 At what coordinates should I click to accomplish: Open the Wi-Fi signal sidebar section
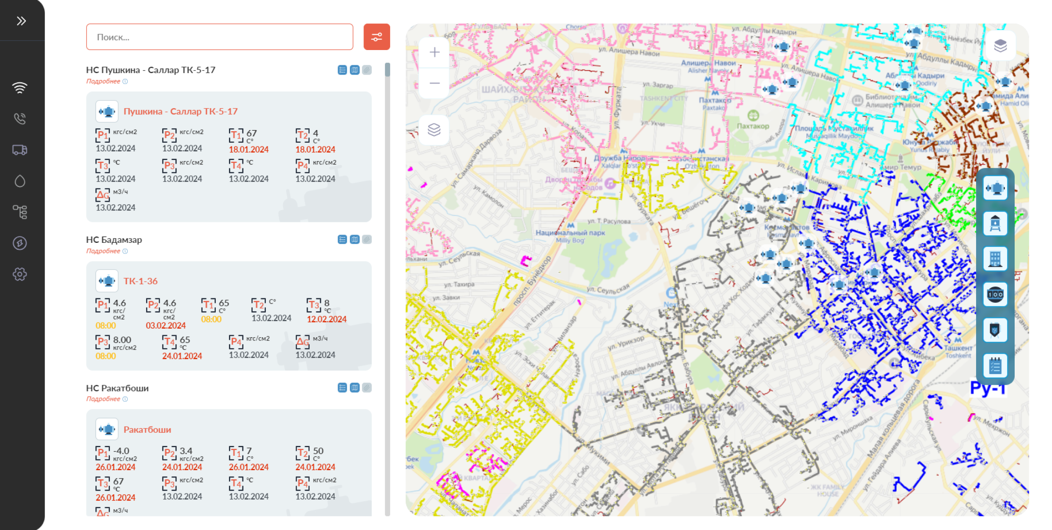20,88
